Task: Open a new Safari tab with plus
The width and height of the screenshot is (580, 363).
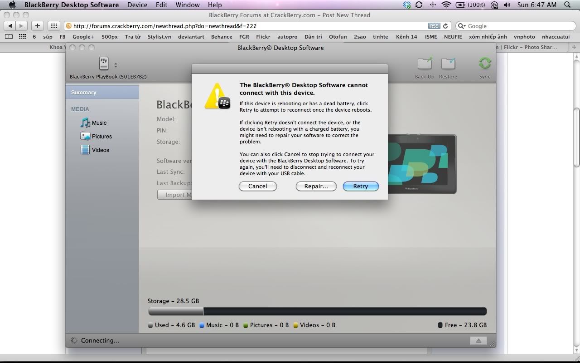Action: (575, 47)
